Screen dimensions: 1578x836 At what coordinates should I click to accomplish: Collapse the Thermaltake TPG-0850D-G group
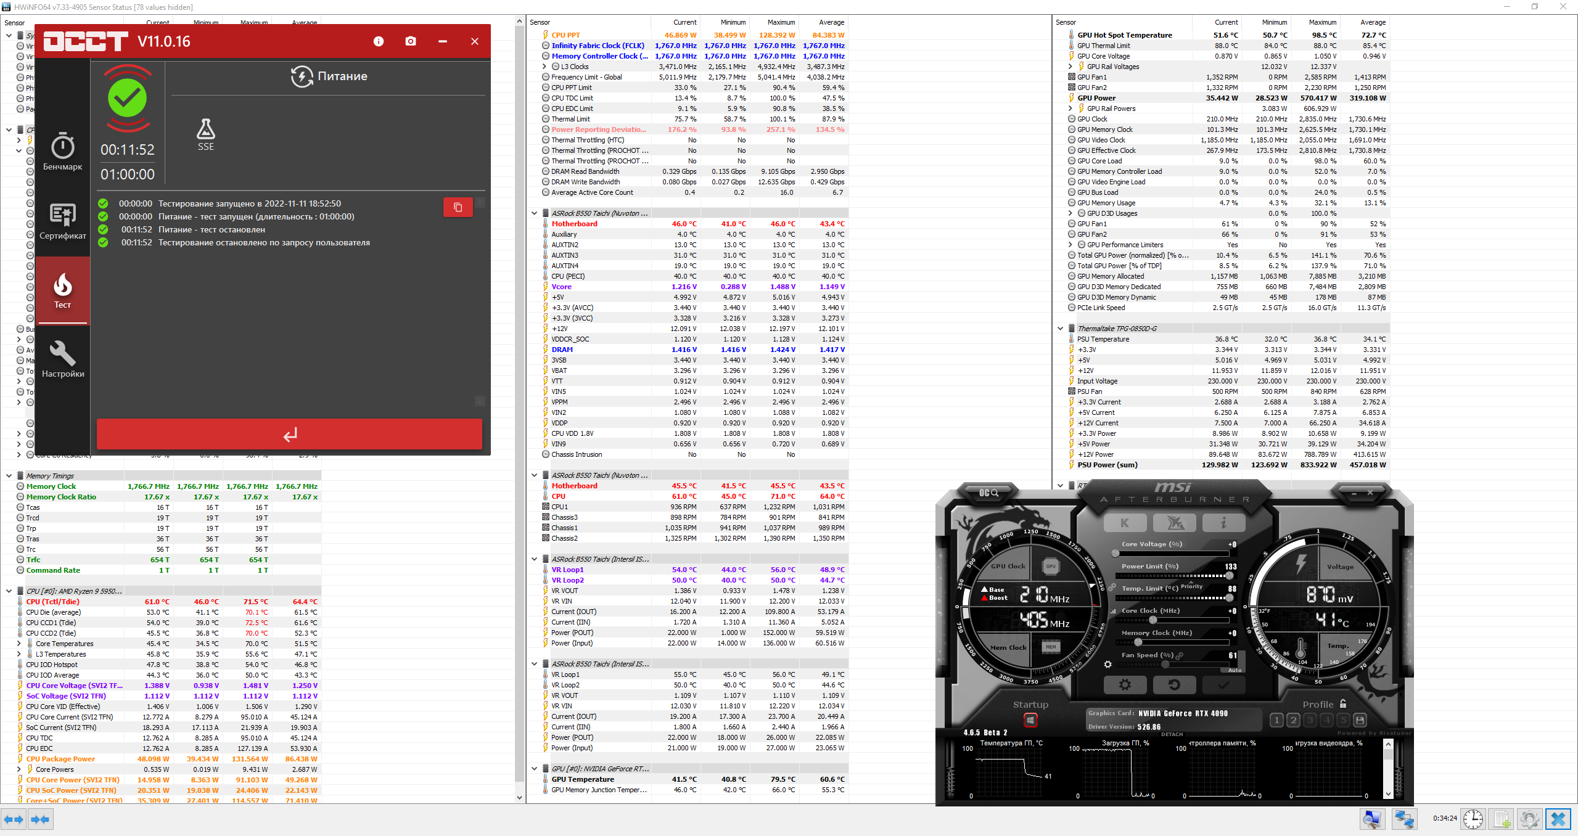tap(1060, 329)
